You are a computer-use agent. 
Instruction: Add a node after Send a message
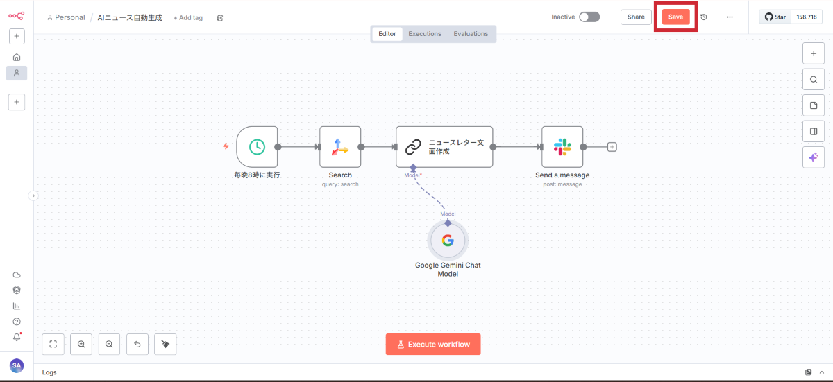pyautogui.click(x=612, y=147)
